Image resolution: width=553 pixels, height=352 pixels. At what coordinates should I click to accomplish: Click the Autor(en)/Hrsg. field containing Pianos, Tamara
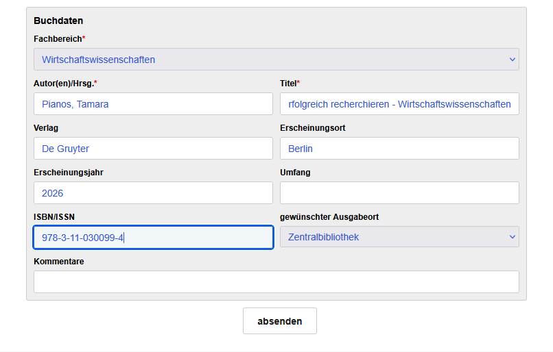coord(153,104)
